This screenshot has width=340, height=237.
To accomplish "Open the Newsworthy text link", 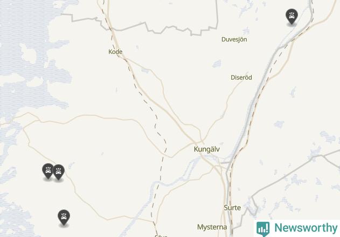I will pos(306,228).
